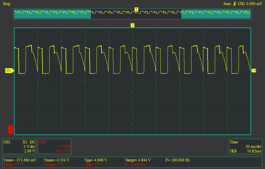Click the 10 KSa/s sample rate readout

tap(254, 151)
